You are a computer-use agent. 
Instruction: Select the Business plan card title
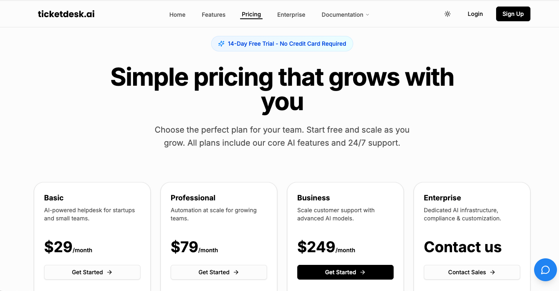(314, 198)
